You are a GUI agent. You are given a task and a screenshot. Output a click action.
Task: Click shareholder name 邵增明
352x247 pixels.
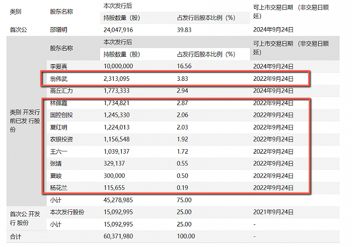pyautogui.click(x=58, y=30)
